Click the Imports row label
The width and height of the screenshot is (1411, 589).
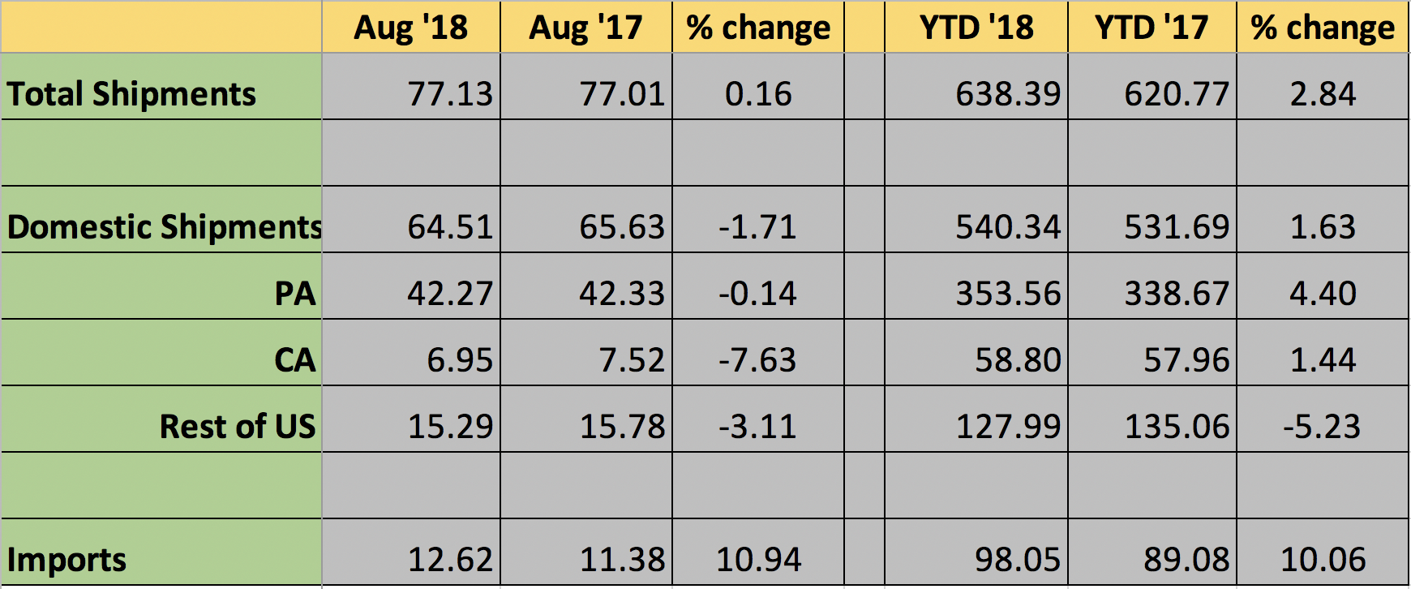pos(66,559)
